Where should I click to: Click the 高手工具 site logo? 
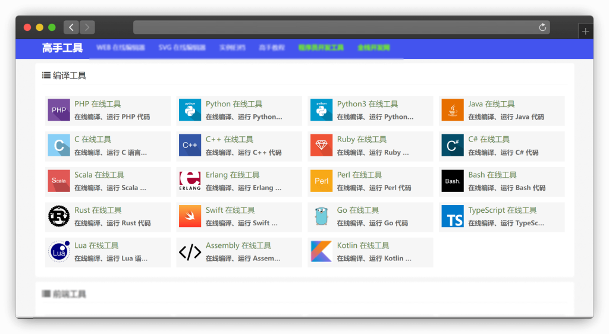[x=62, y=48]
